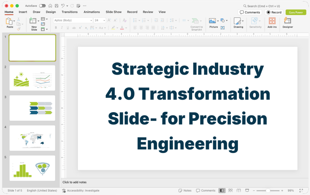Click the text highlight color swatch
Screen dimensions: 310x195
113,28
